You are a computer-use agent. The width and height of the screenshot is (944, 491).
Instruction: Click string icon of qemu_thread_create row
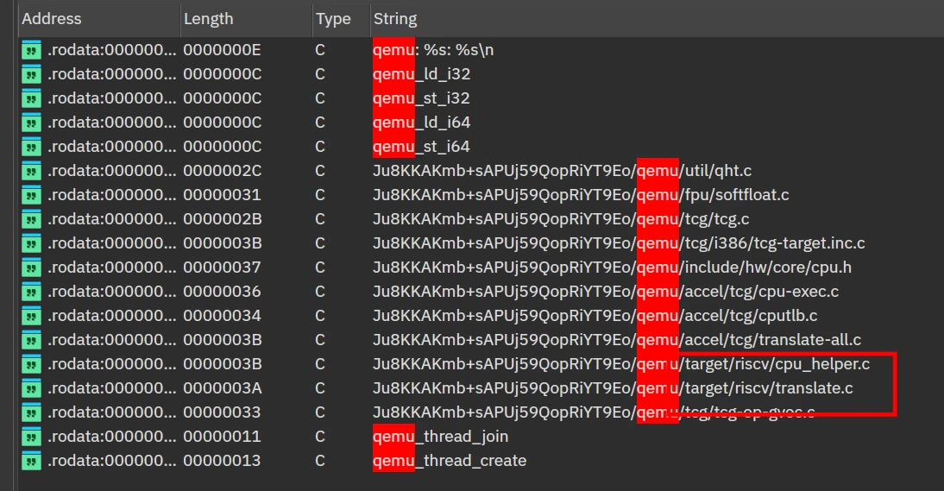(31, 461)
